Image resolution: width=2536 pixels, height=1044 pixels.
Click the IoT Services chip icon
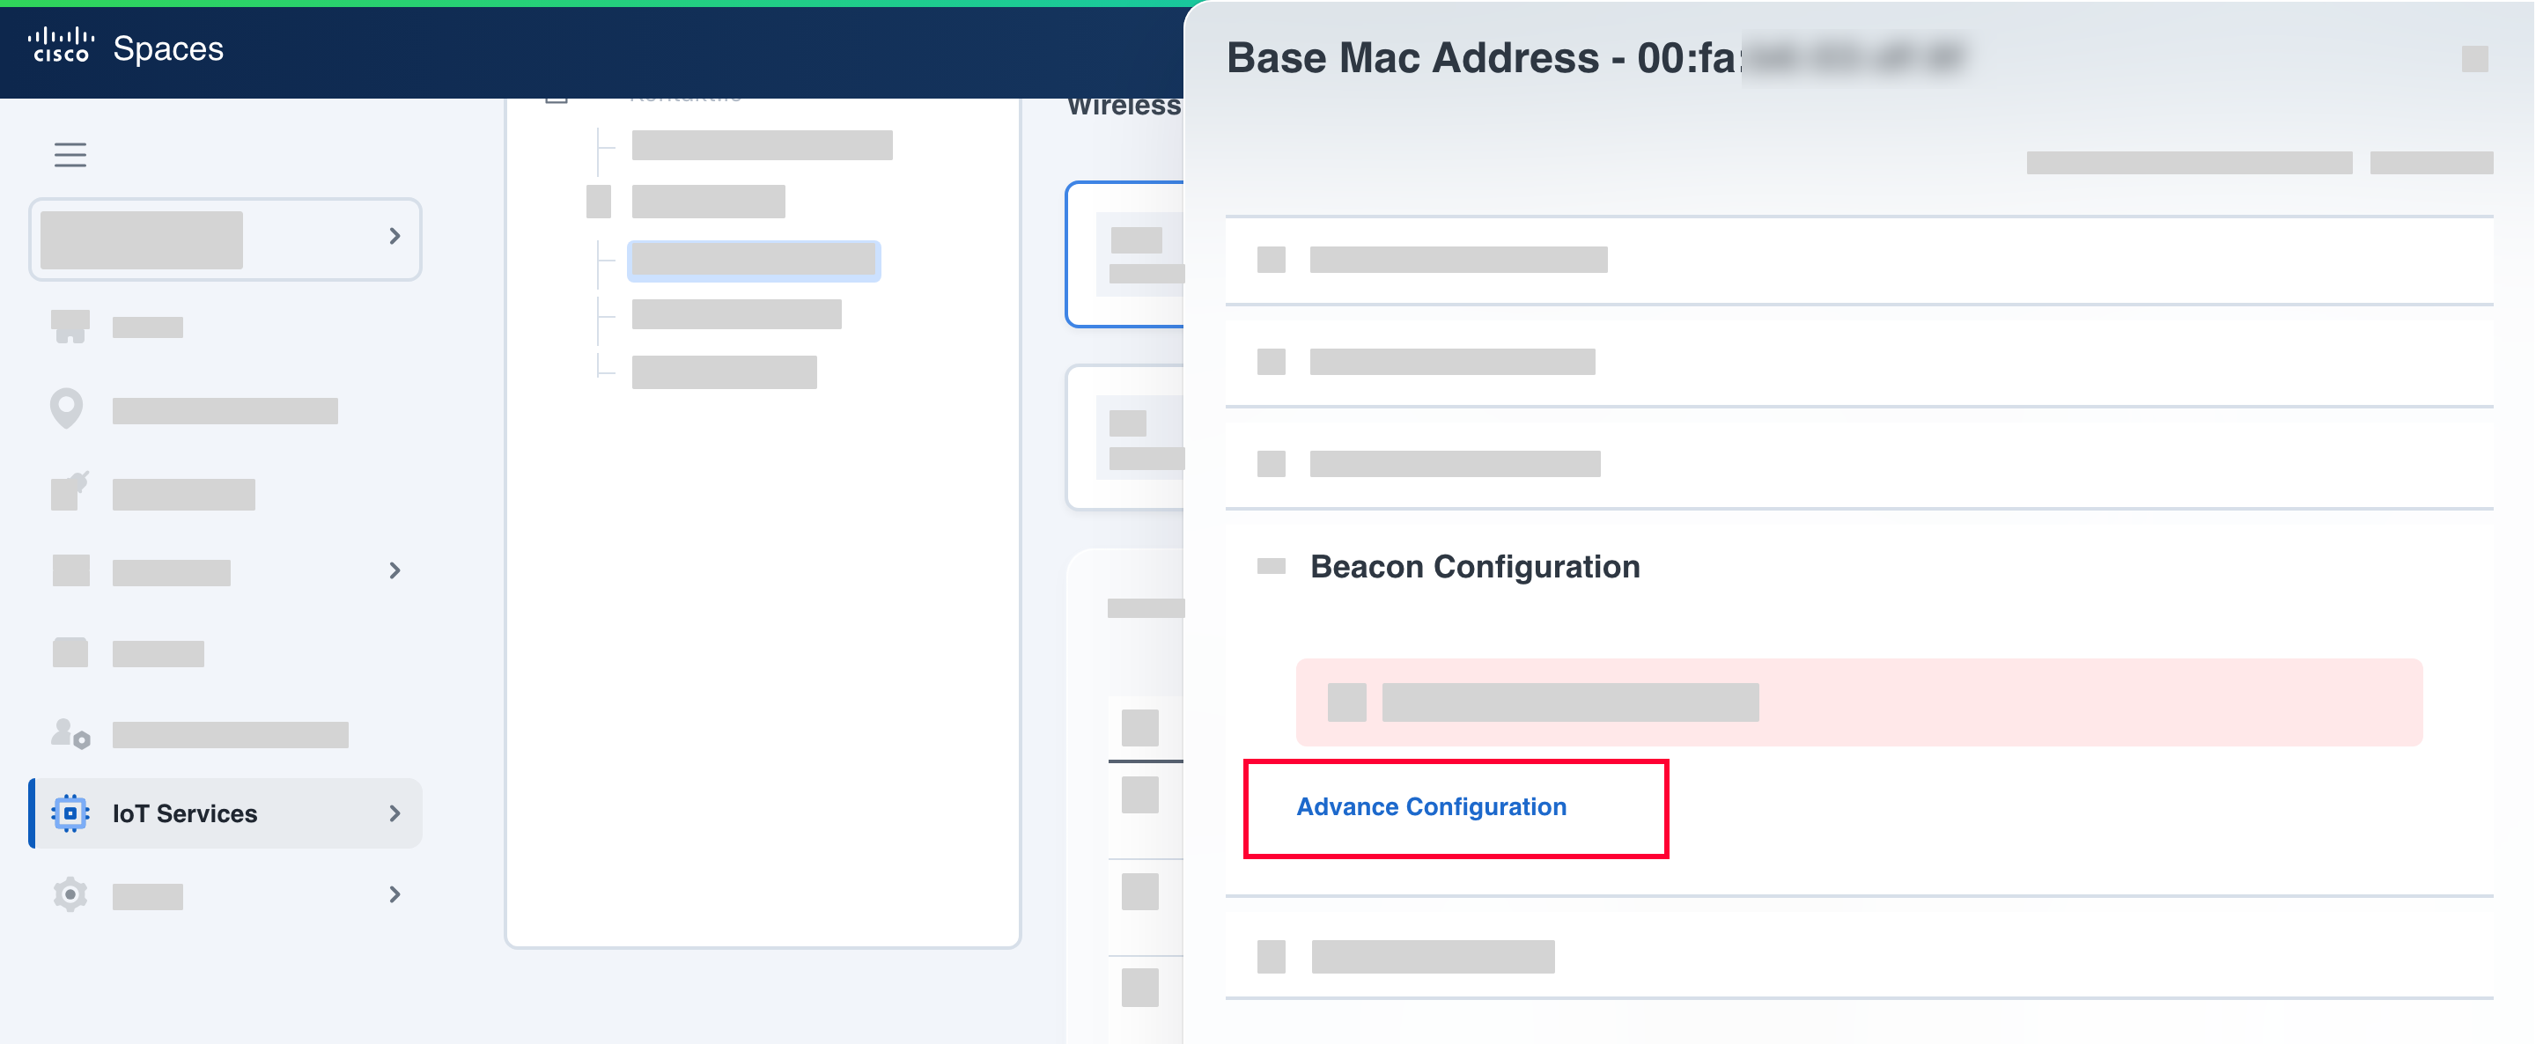coord(70,812)
